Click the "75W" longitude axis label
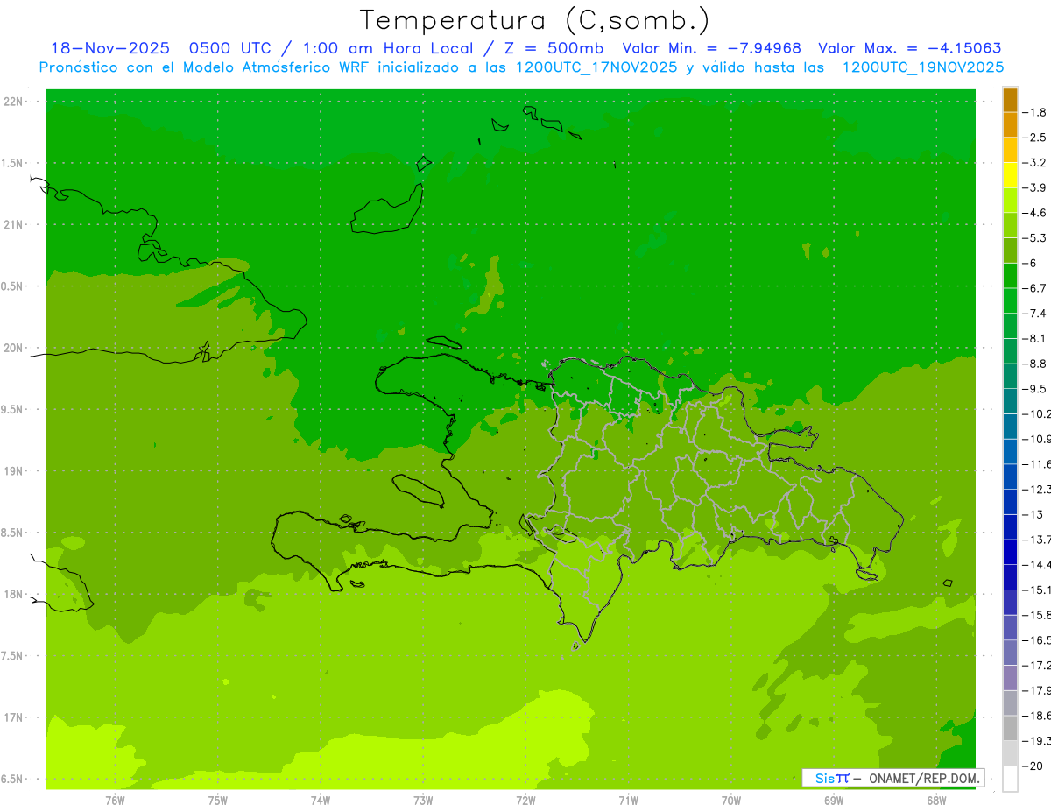Image resolution: width=1051 pixels, height=812 pixels. [217, 801]
